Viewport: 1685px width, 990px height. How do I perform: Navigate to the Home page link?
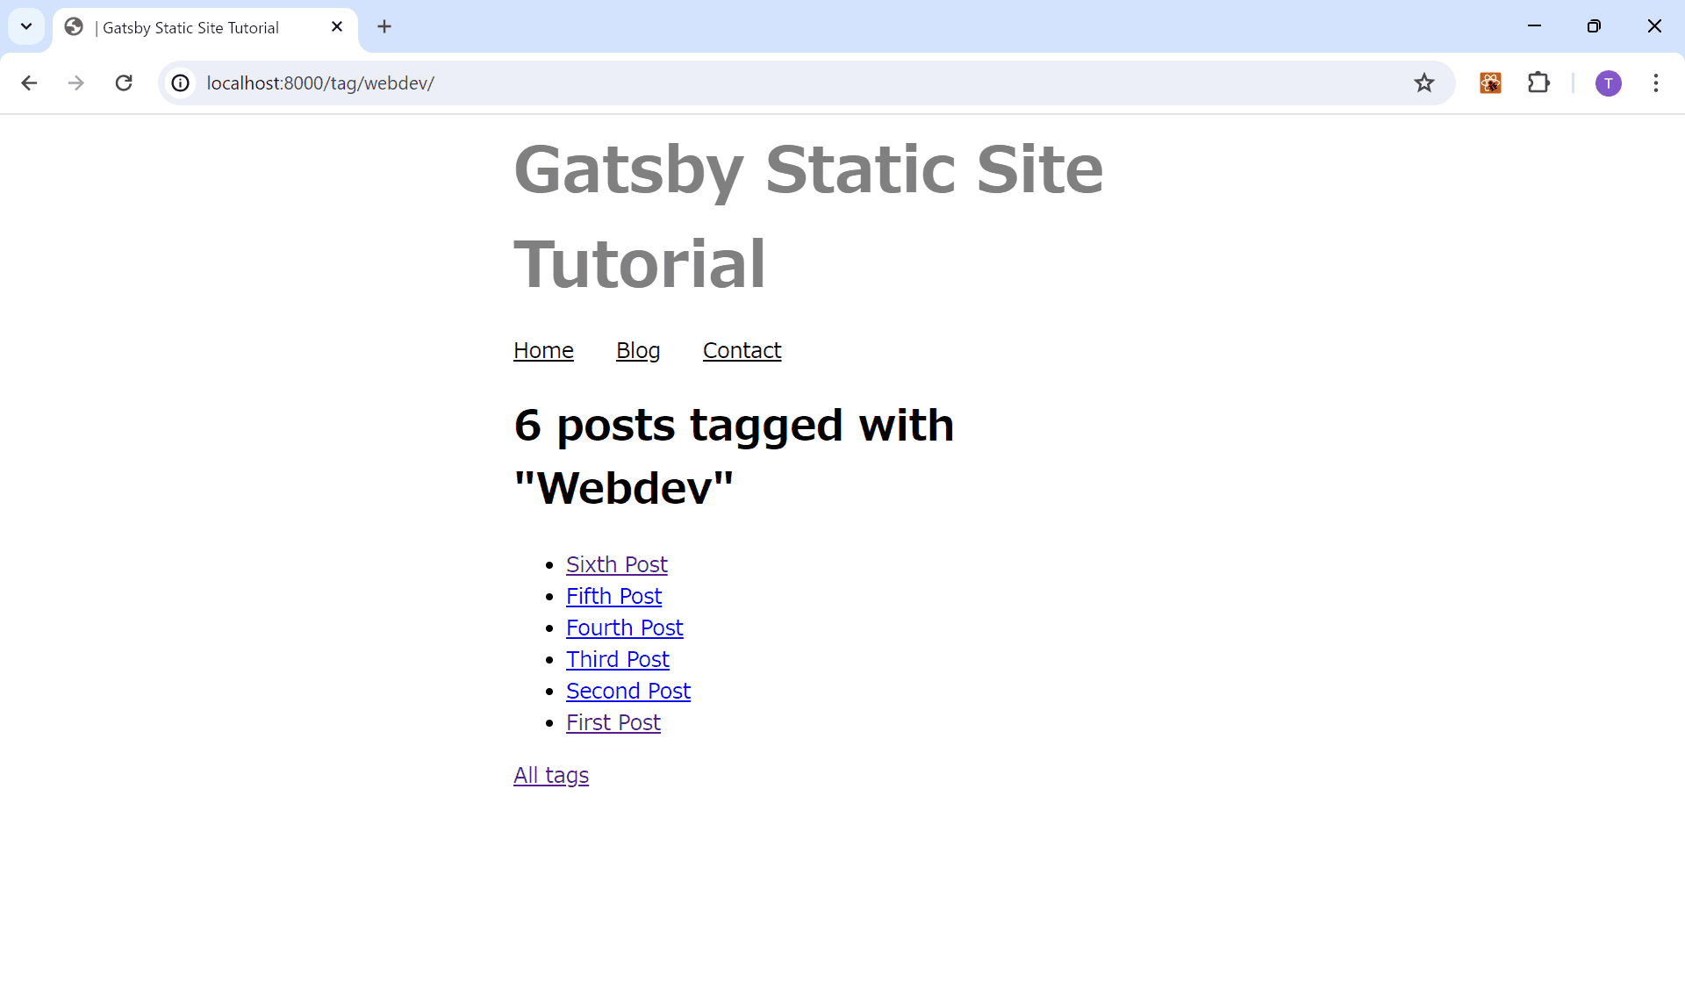coord(542,350)
